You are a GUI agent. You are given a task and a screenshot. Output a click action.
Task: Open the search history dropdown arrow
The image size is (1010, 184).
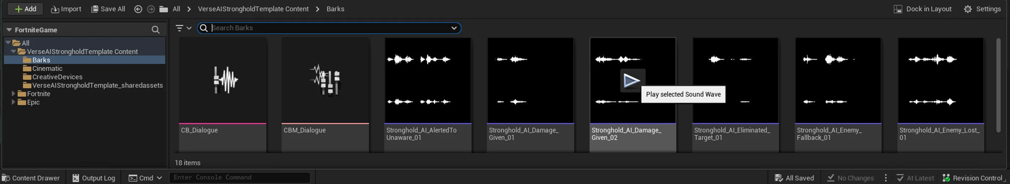pos(454,28)
